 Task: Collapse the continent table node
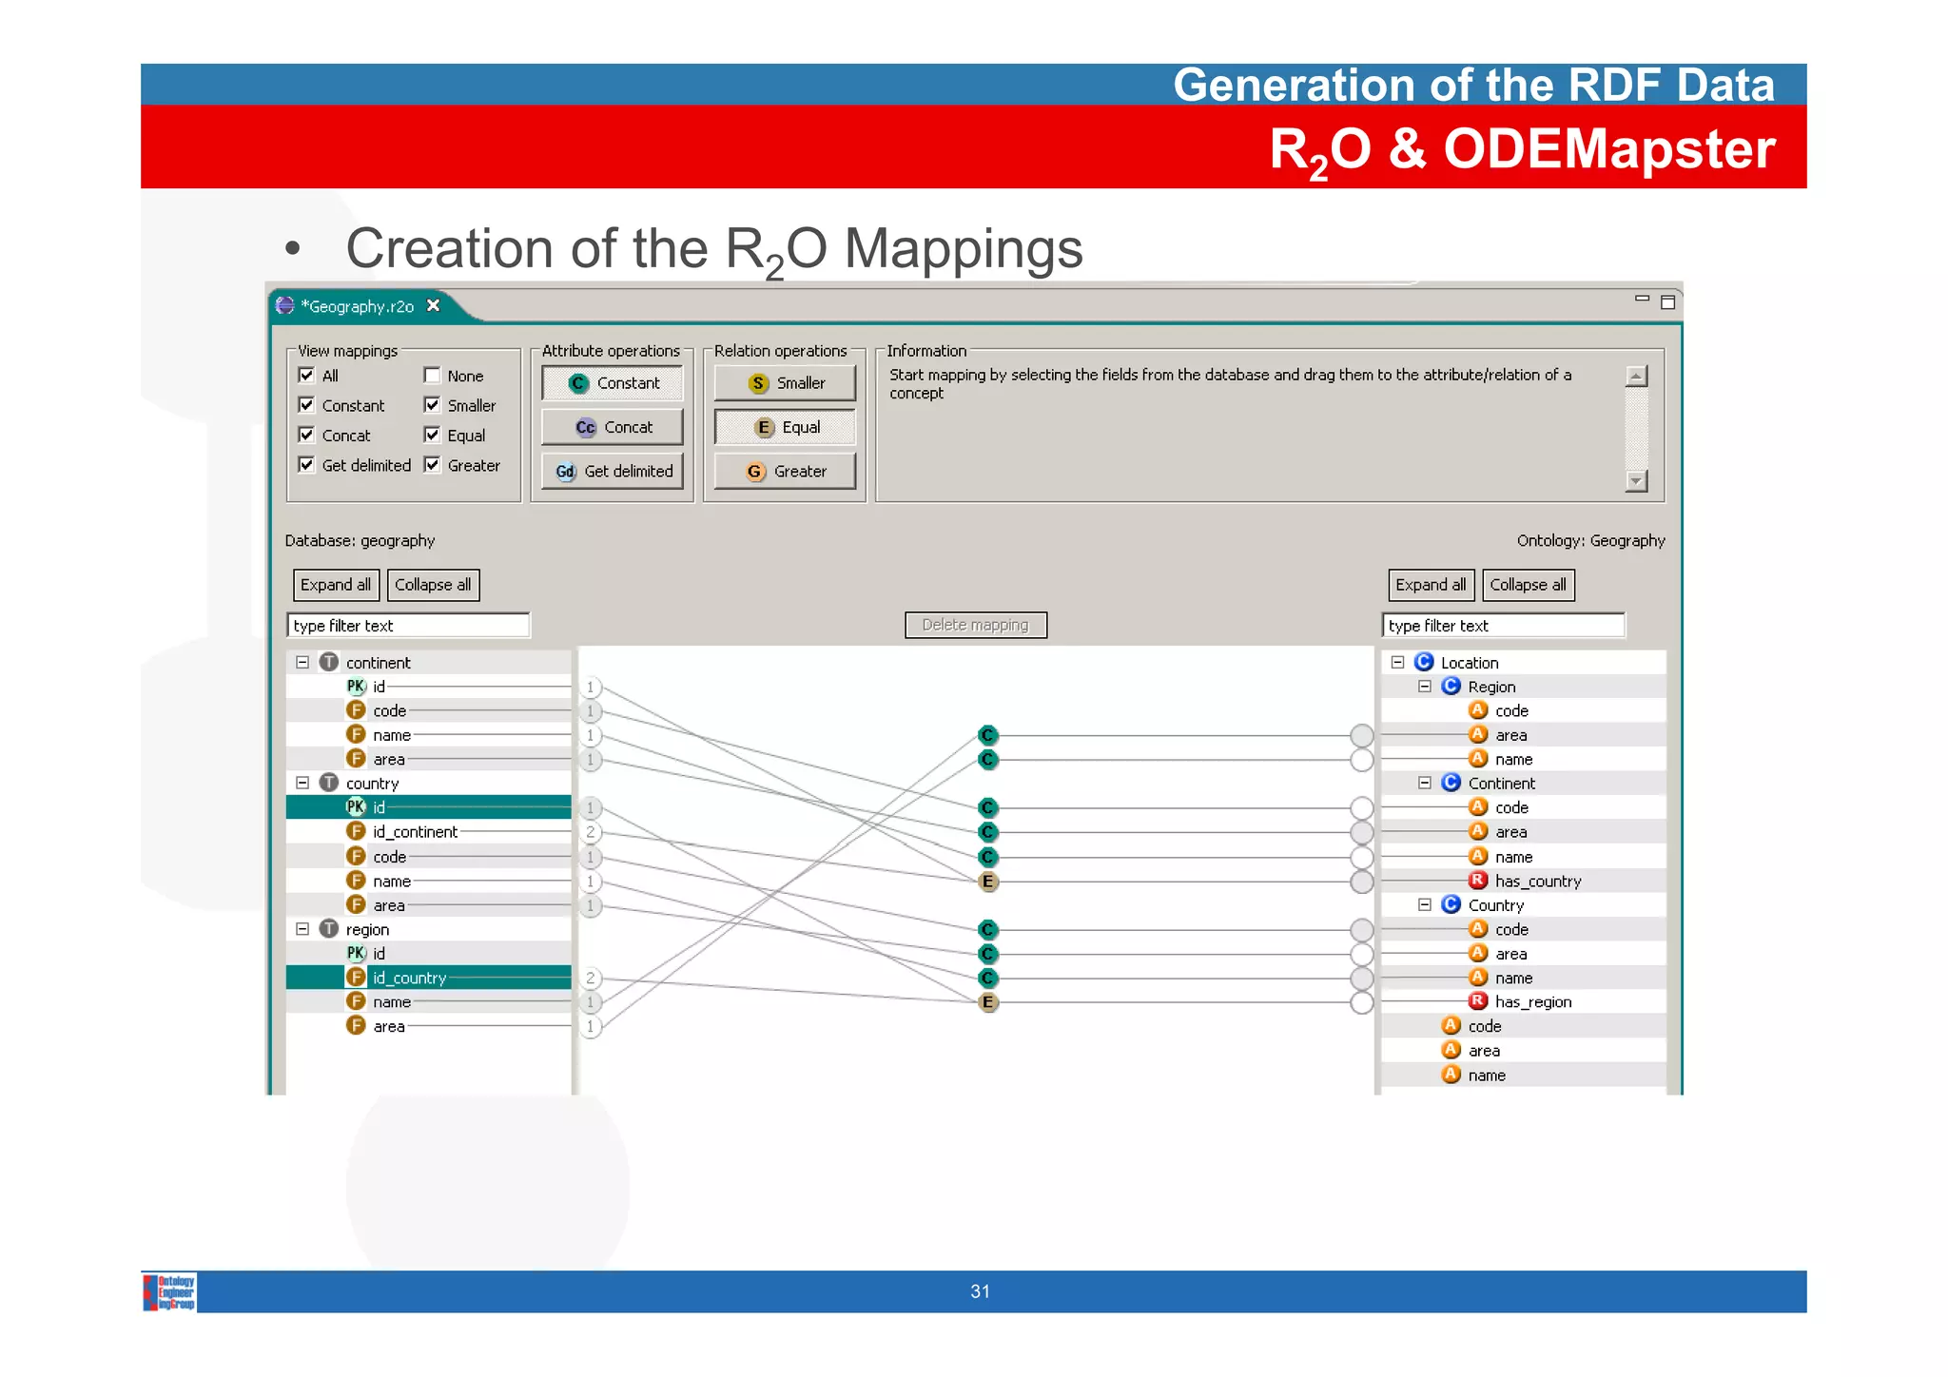(x=302, y=662)
